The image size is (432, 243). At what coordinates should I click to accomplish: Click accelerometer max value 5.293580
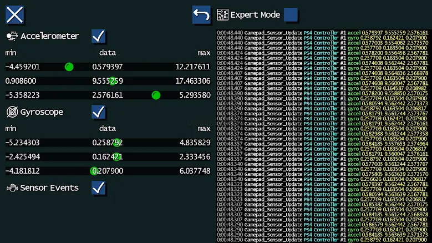point(195,95)
